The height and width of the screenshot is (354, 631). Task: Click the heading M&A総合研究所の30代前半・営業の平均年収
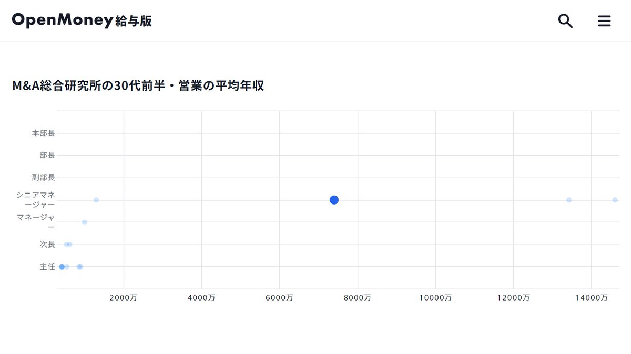[138, 86]
